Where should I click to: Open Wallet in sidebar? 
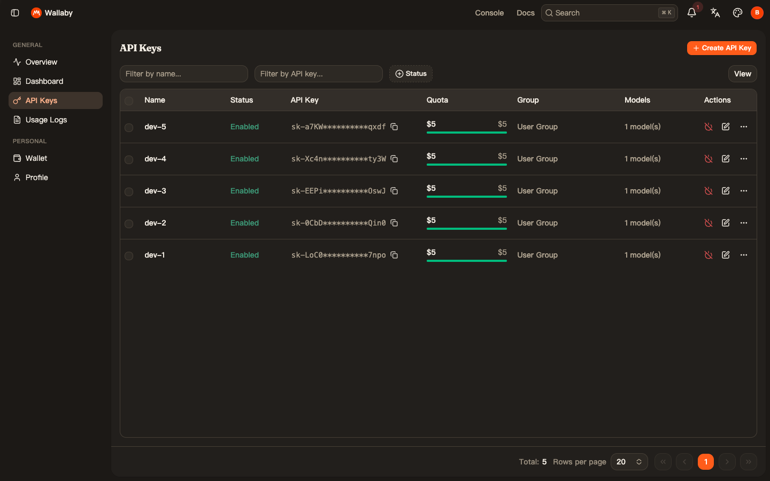[x=56, y=158]
